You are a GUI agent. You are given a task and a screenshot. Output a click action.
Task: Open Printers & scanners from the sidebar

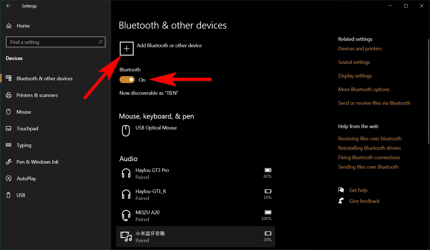click(x=9, y=95)
